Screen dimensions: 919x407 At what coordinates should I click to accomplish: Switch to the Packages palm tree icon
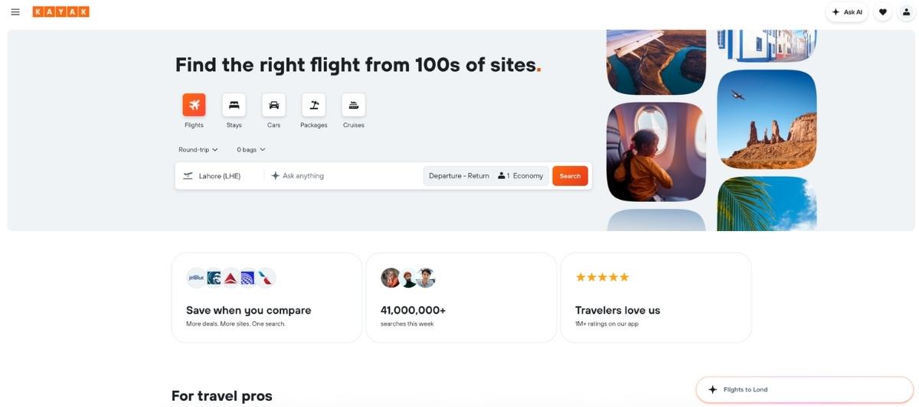click(313, 105)
